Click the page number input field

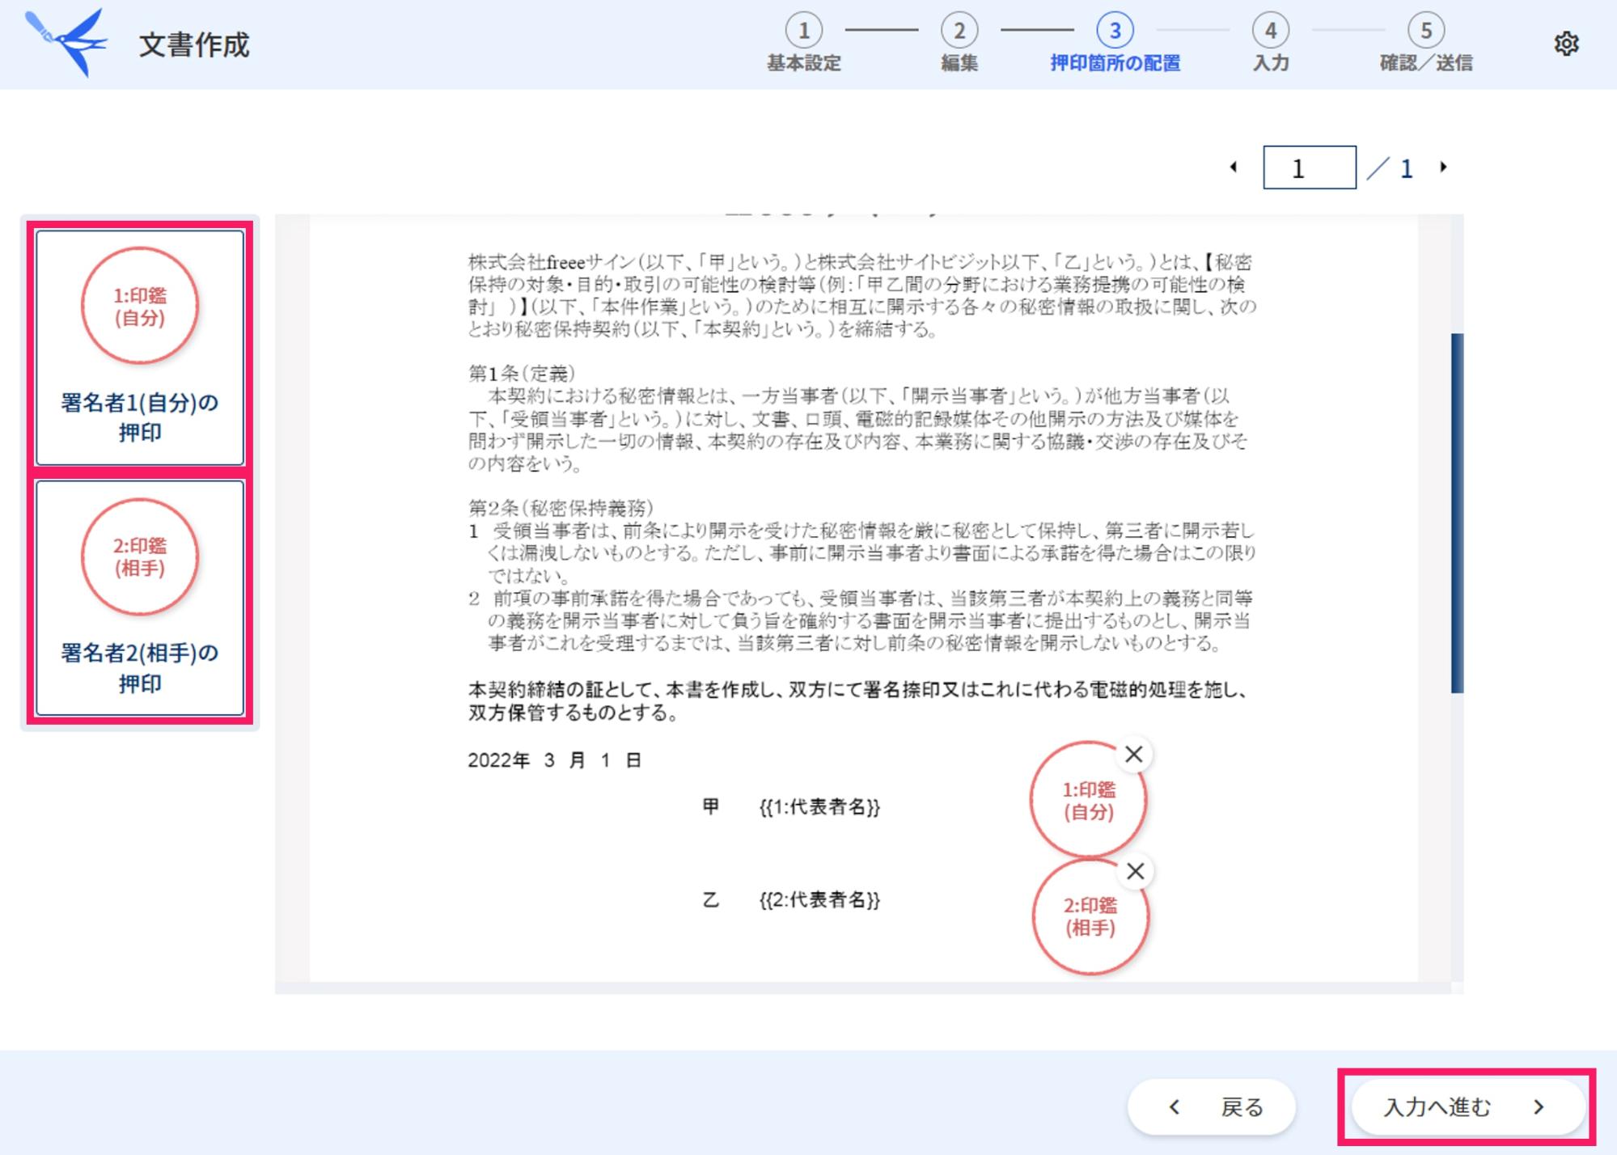pos(1310,167)
